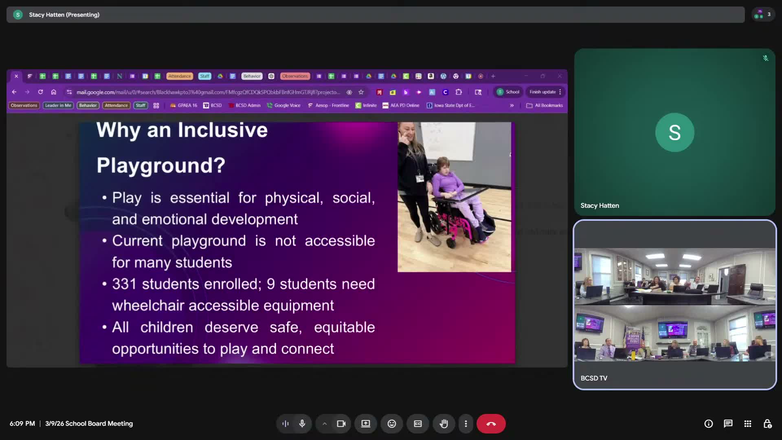The height and width of the screenshot is (440, 782).
Task: Raise your hand in the meeting
Action: pos(444,423)
